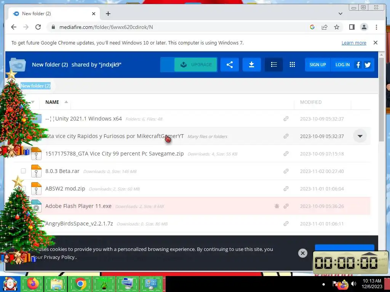Open Chrome from the taskbar
The width and height of the screenshot is (390, 292).
(x=80, y=284)
